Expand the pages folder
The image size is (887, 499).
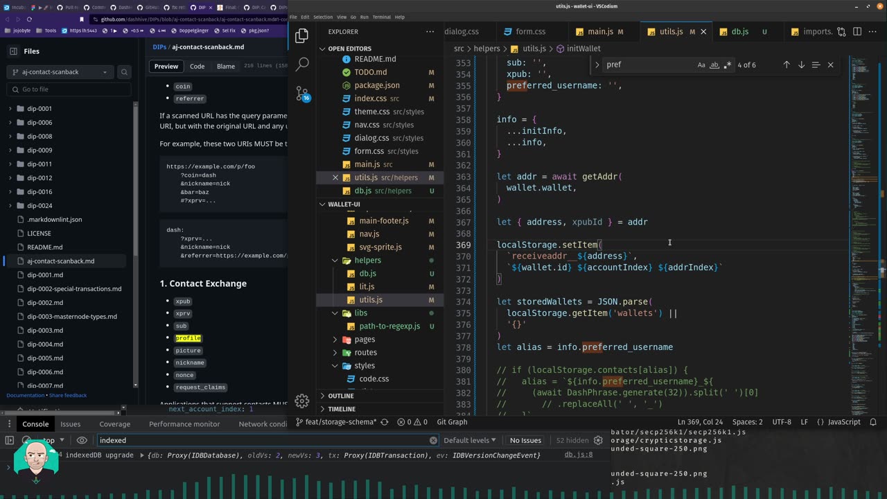(x=365, y=339)
